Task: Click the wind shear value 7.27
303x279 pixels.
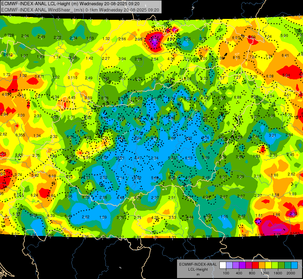Action: (237, 77)
